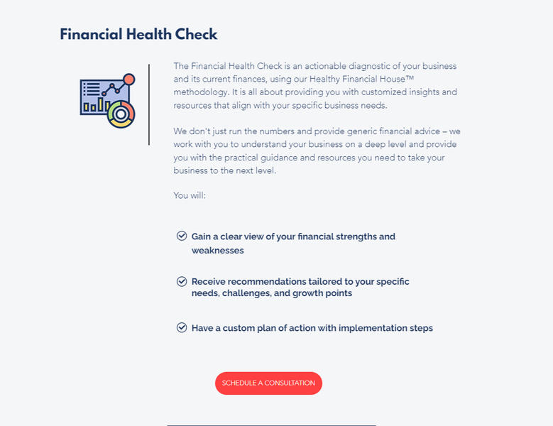Click the 'needs, challenges, and growth points' line
Screen dimensions: 553x426
[271, 293]
